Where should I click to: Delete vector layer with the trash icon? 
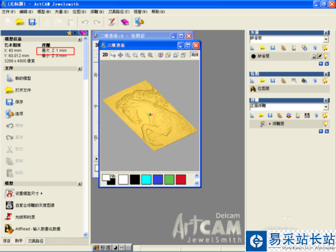(x=315, y=48)
